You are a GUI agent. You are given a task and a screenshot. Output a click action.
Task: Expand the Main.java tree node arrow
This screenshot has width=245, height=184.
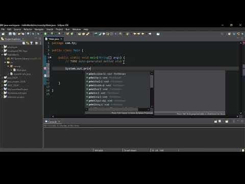pos(11,70)
